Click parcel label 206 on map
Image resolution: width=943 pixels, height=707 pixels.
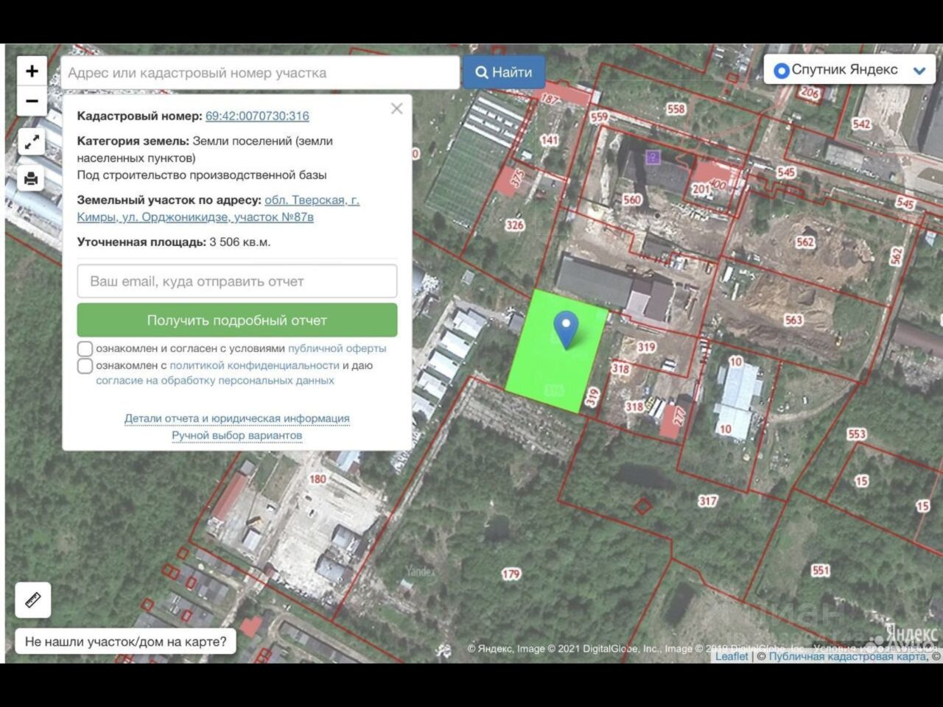[810, 93]
